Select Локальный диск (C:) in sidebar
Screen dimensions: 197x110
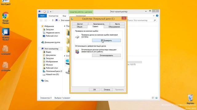(x=53, y=71)
